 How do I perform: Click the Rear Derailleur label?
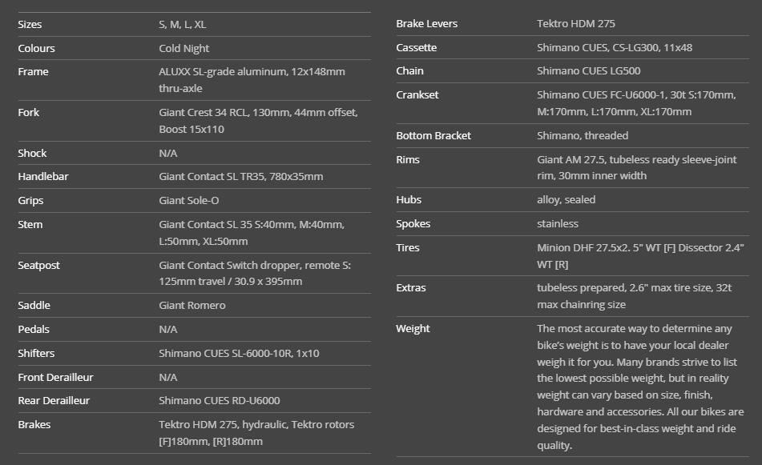[54, 400]
